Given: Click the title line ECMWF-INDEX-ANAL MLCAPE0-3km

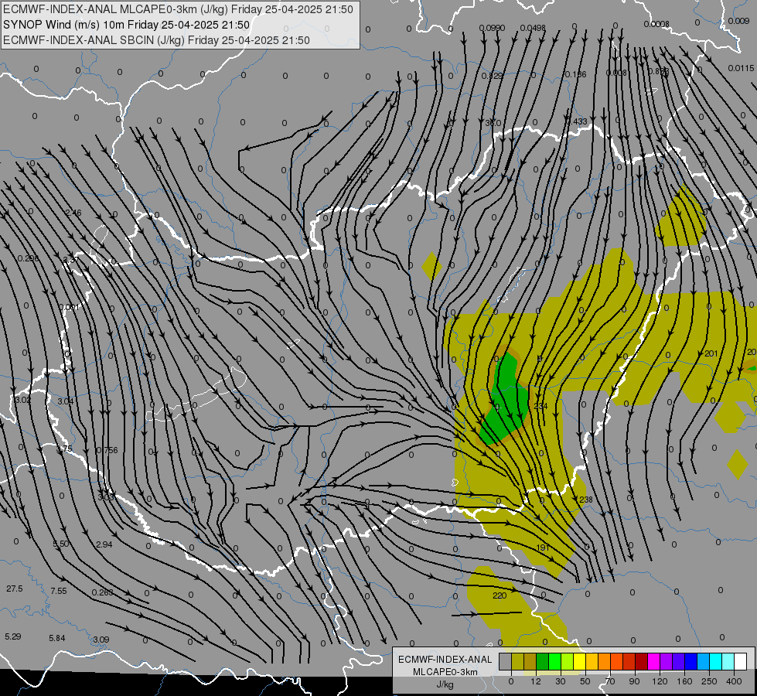Looking at the screenshot, I should pyautogui.click(x=178, y=9).
